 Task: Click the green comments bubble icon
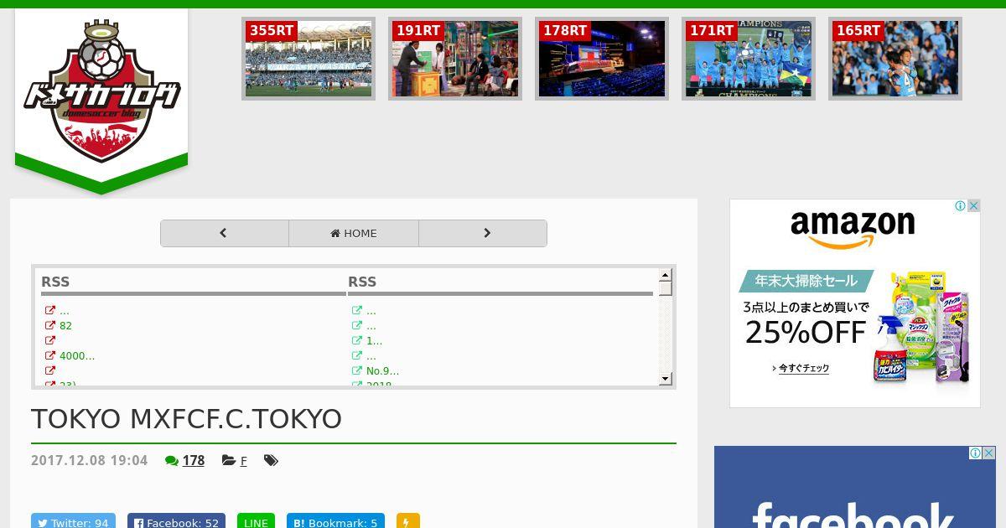(x=172, y=460)
